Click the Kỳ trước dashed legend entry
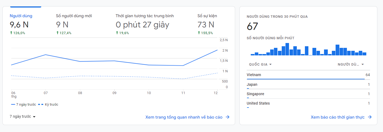The height and width of the screenshot is (132, 383). (x=48, y=105)
